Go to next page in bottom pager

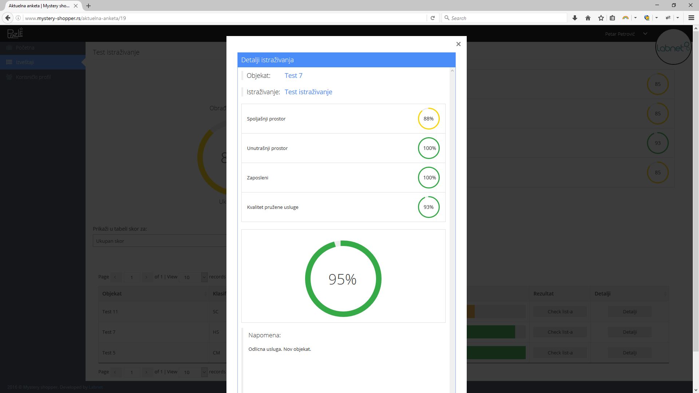coord(146,372)
